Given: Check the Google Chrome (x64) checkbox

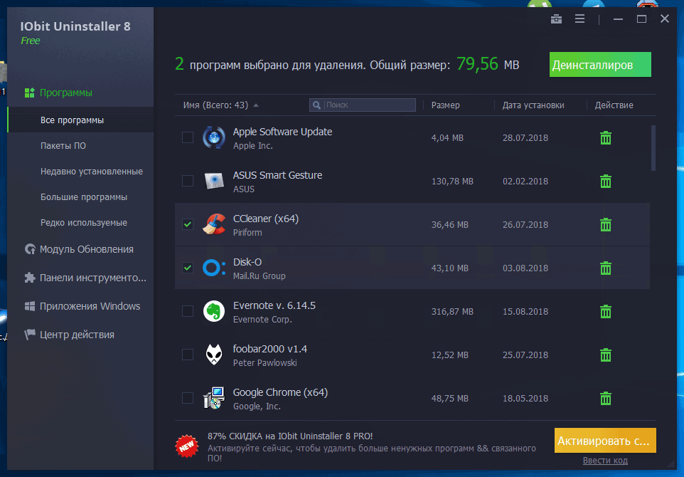Looking at the screenshot, I should (x=188, y=398).
